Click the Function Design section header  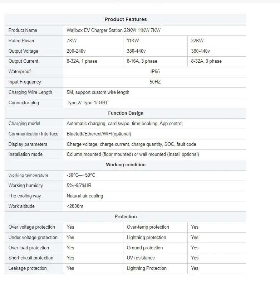pyautogui.click(x=126, y=113)
